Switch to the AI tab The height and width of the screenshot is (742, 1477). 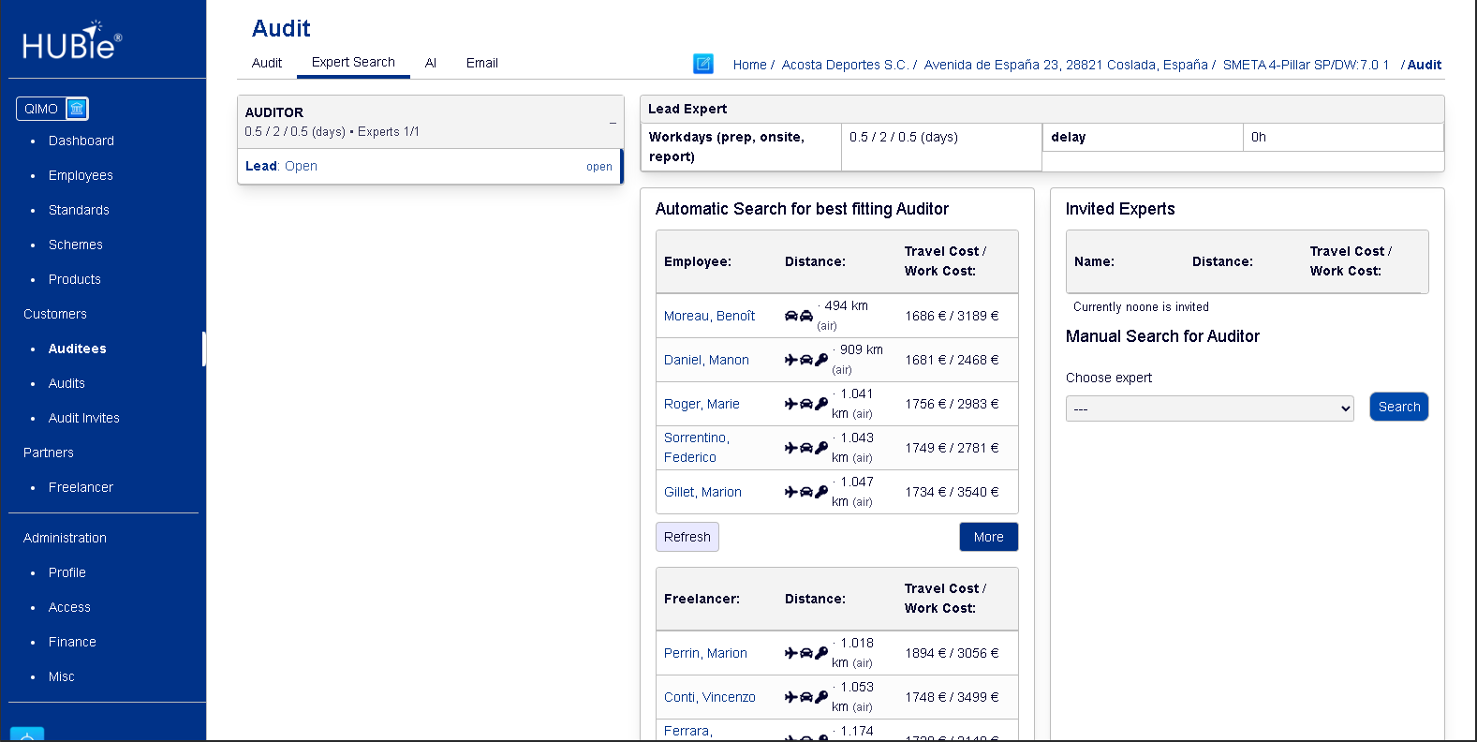(430, 63)
